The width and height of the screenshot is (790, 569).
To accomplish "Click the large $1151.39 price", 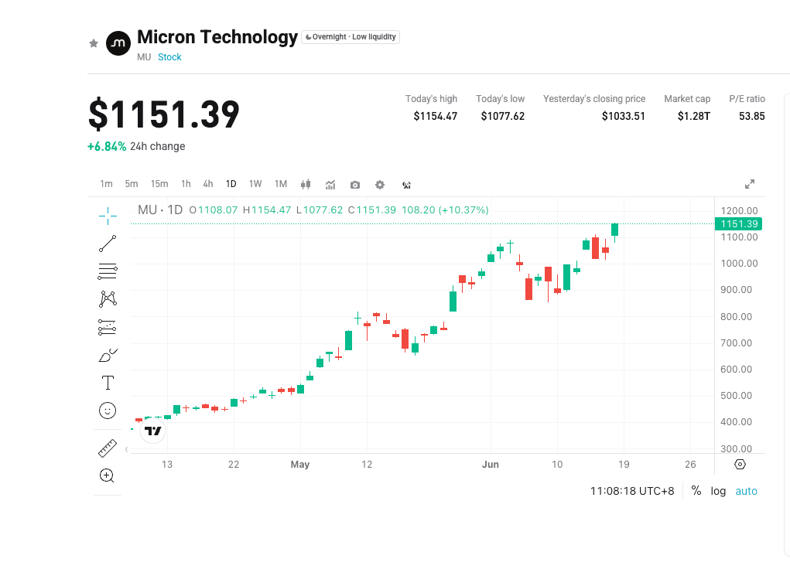I will (164, 115).
